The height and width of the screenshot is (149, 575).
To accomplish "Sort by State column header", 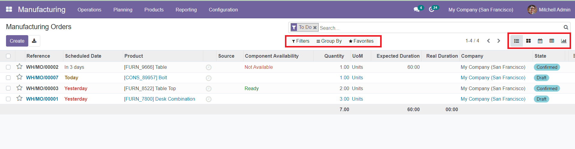I will (540, 56).
